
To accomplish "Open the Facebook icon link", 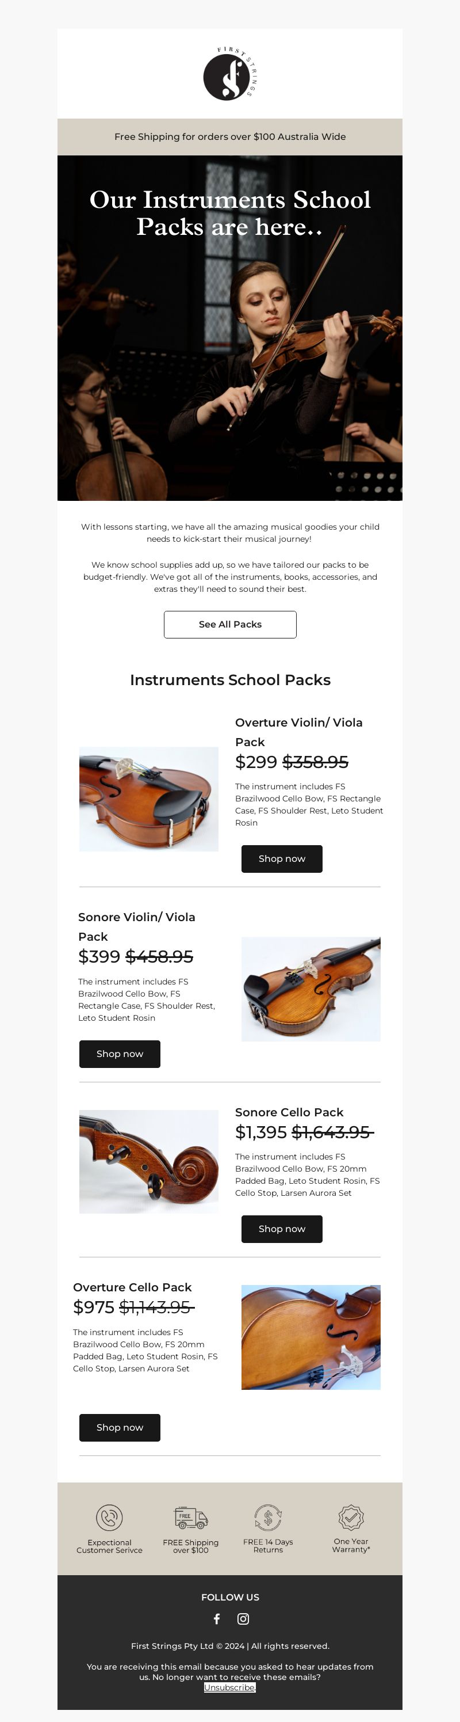I will point(217,1618).
